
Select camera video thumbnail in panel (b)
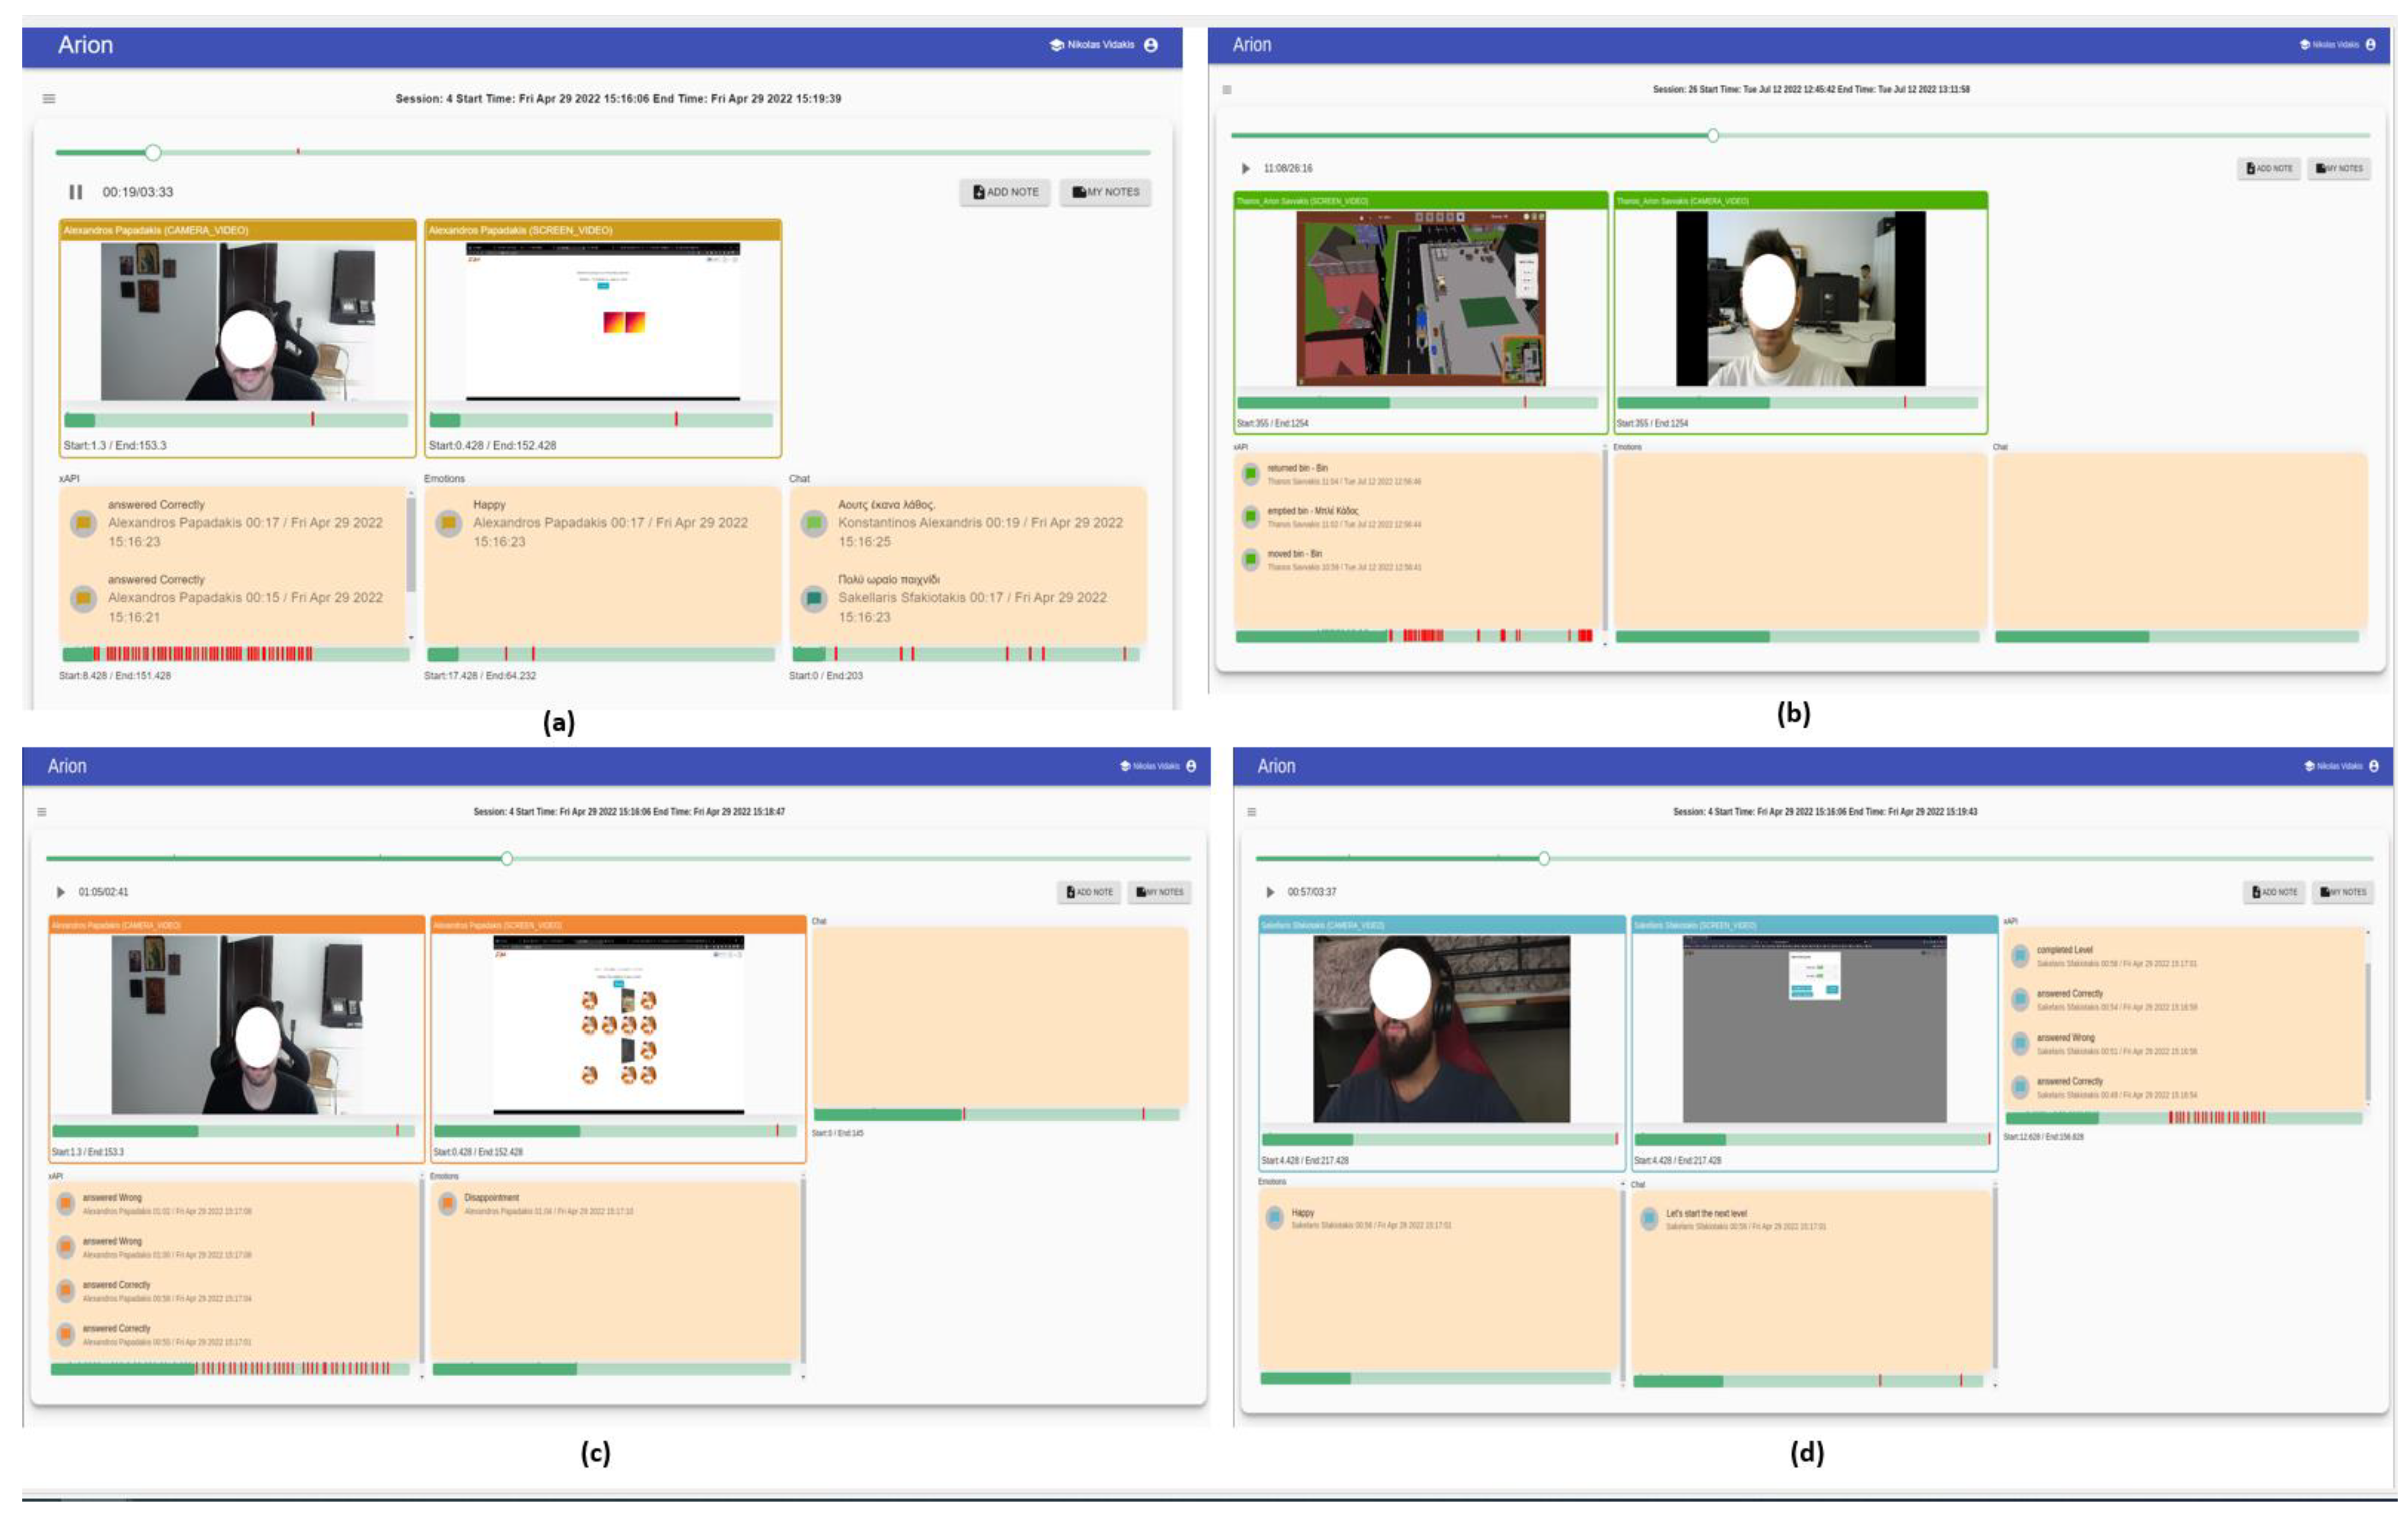click(1800, 298)
